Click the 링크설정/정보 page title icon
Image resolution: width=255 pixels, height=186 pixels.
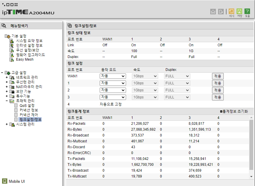pyautogui.click(x=70, y=25)
